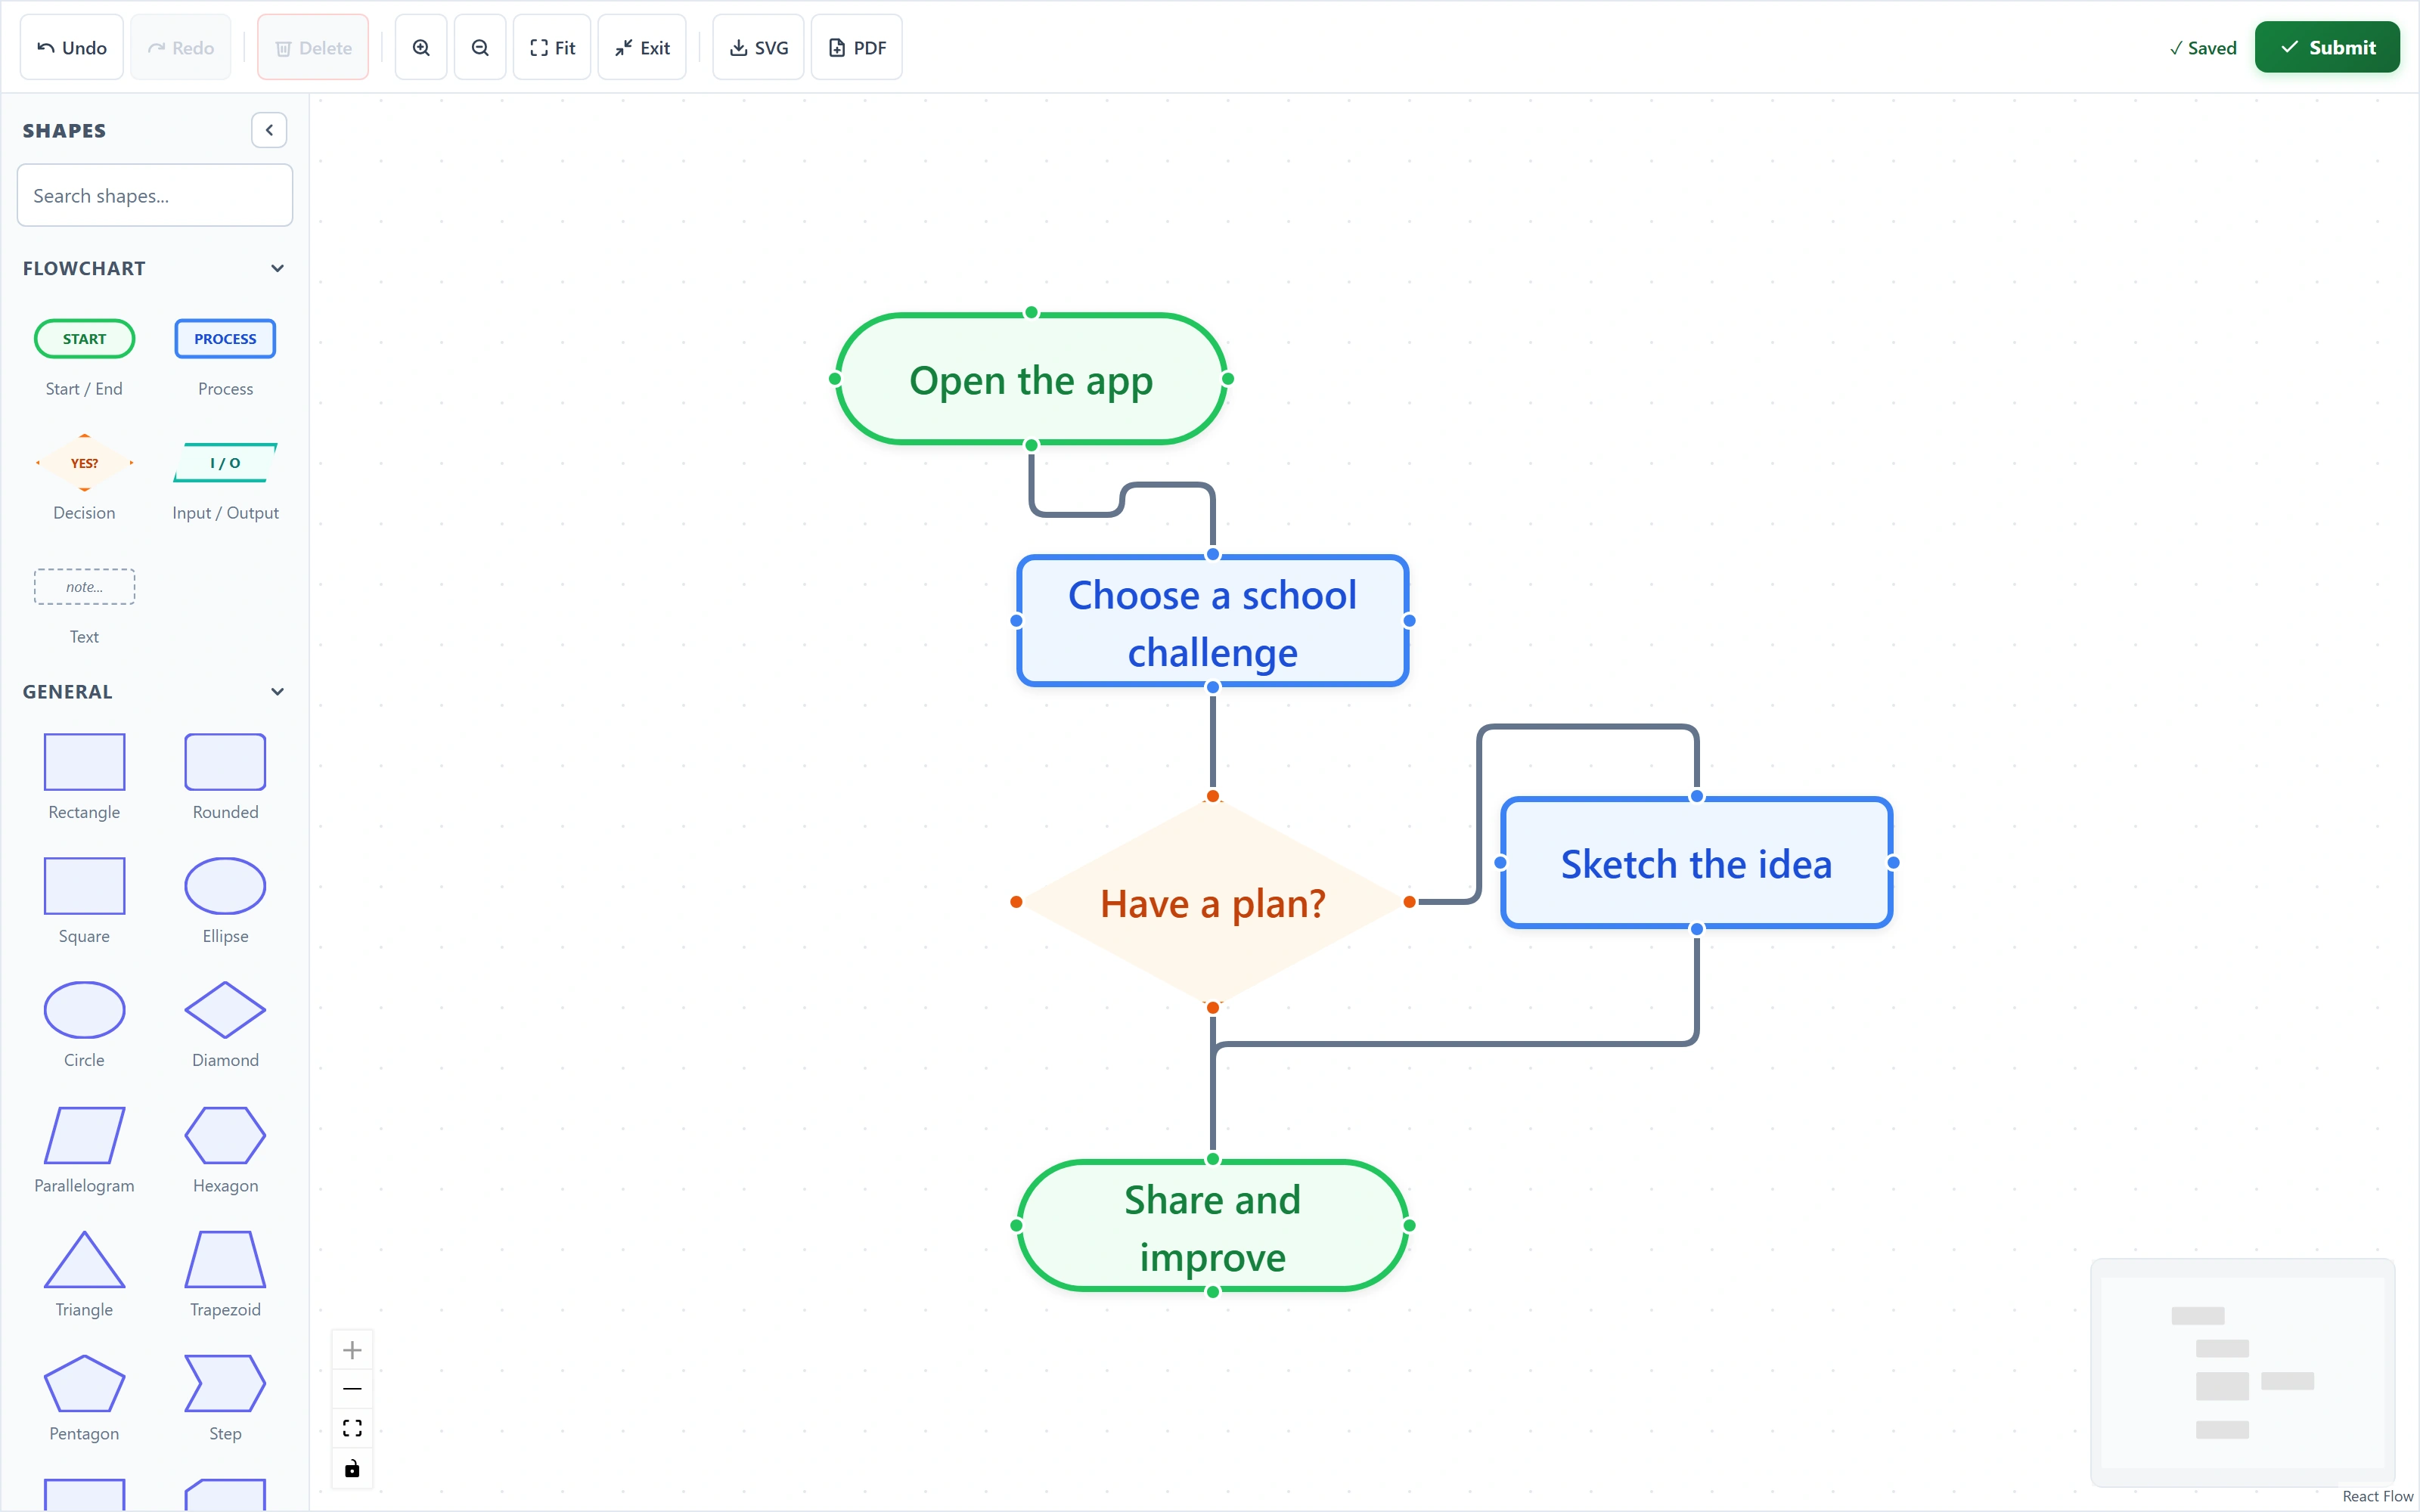This screenshot has width=2420, height=1512.
Task: Select the Rounded shape
Action: point(225,777)
